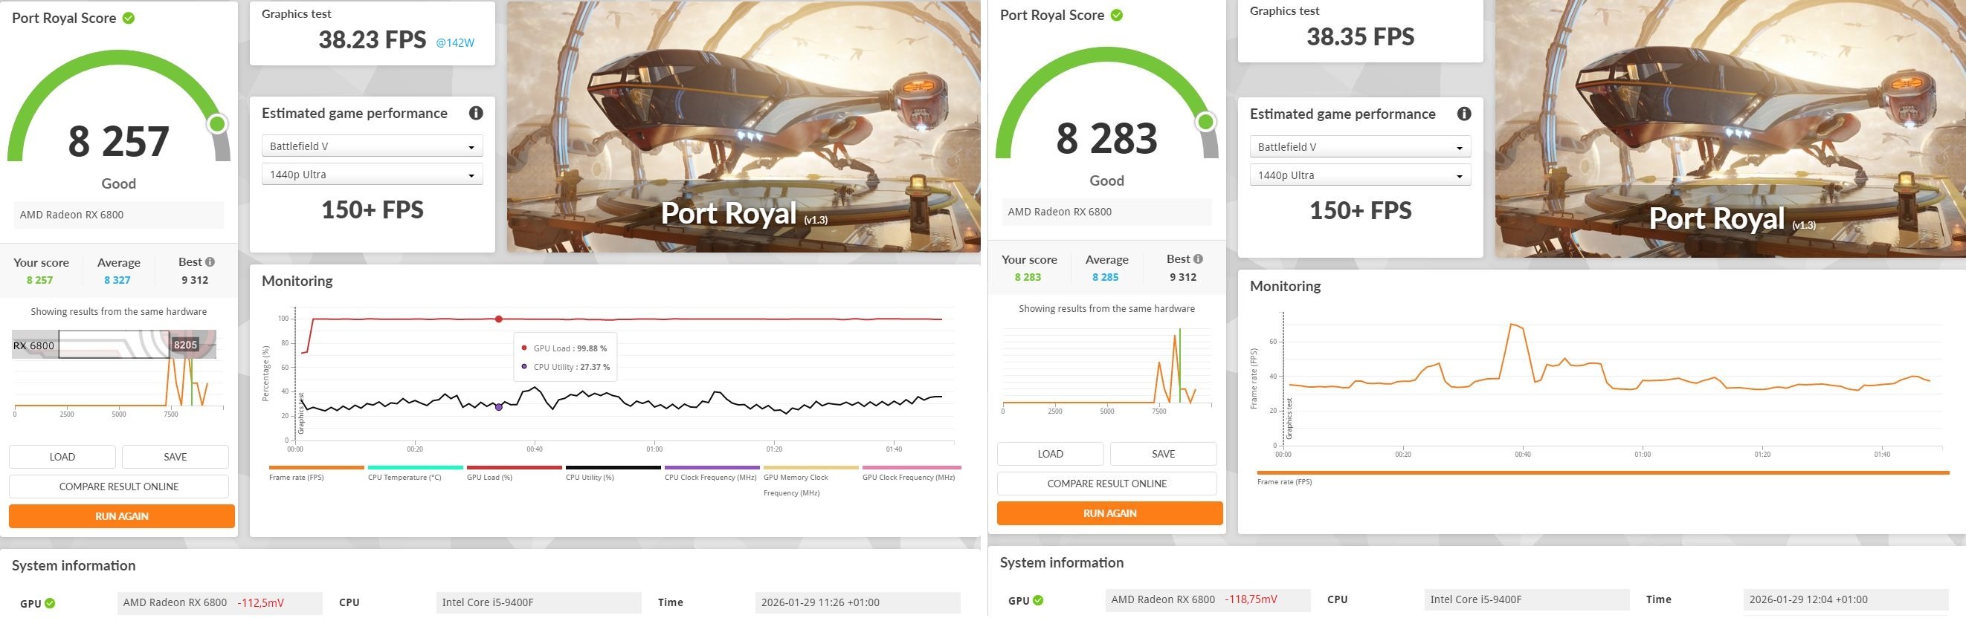Open info icon in left Estimated game performance
This screenshot has height=618, width=1966.
476,113
